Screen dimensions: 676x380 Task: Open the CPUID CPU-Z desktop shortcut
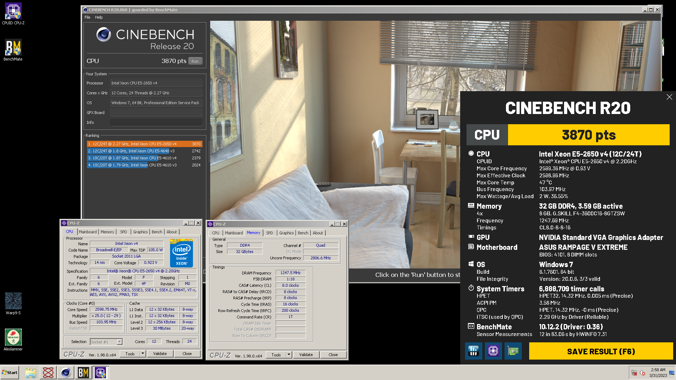[x=13, y=14]
